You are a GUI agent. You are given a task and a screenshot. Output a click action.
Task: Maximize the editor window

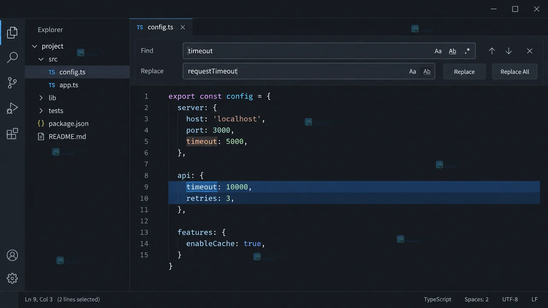click(515, 9)
